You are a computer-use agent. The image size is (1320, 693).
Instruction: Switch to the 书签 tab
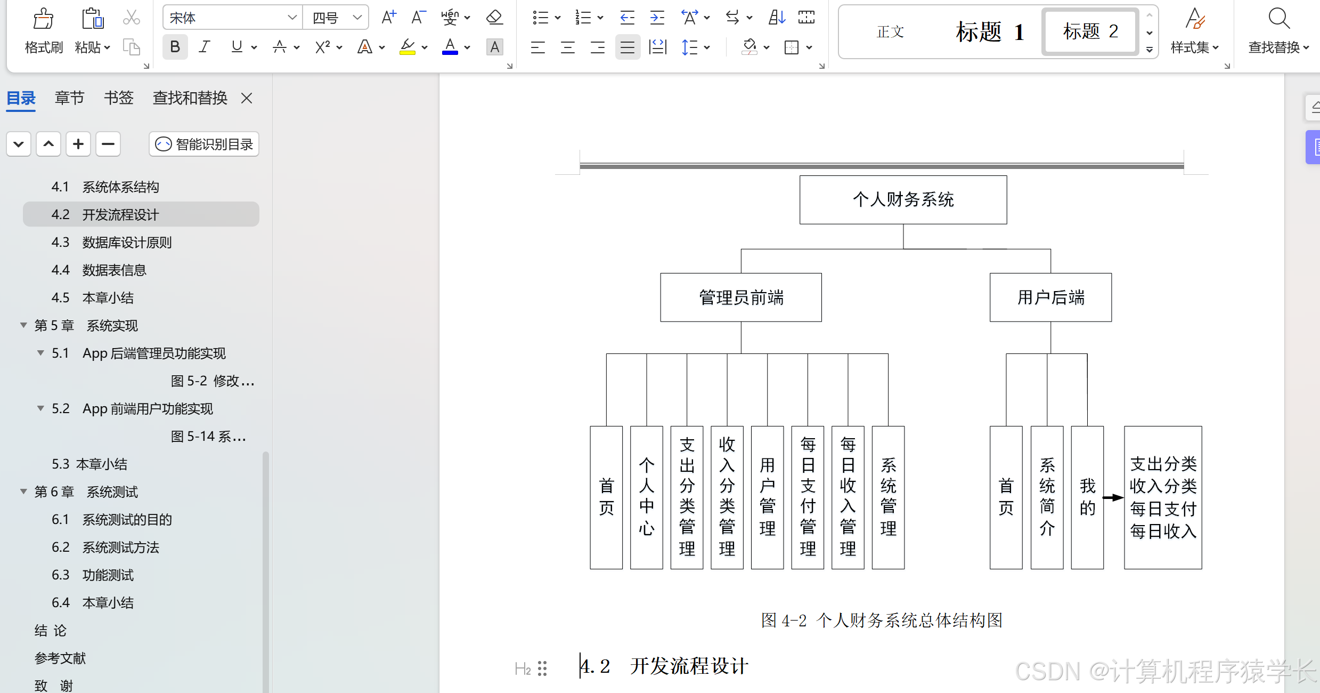pyautogui.click(x=118, y=98)
